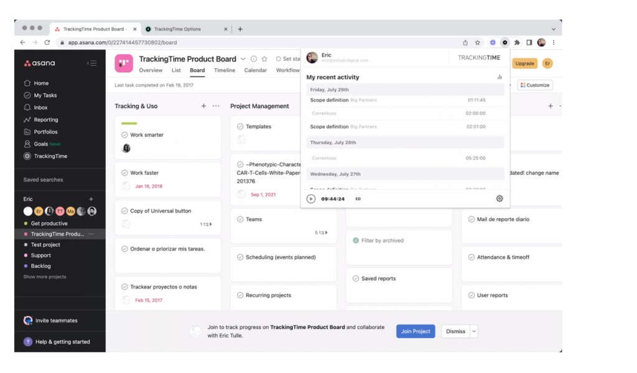Add task to Tracking & Uso column

coord(203,106)
